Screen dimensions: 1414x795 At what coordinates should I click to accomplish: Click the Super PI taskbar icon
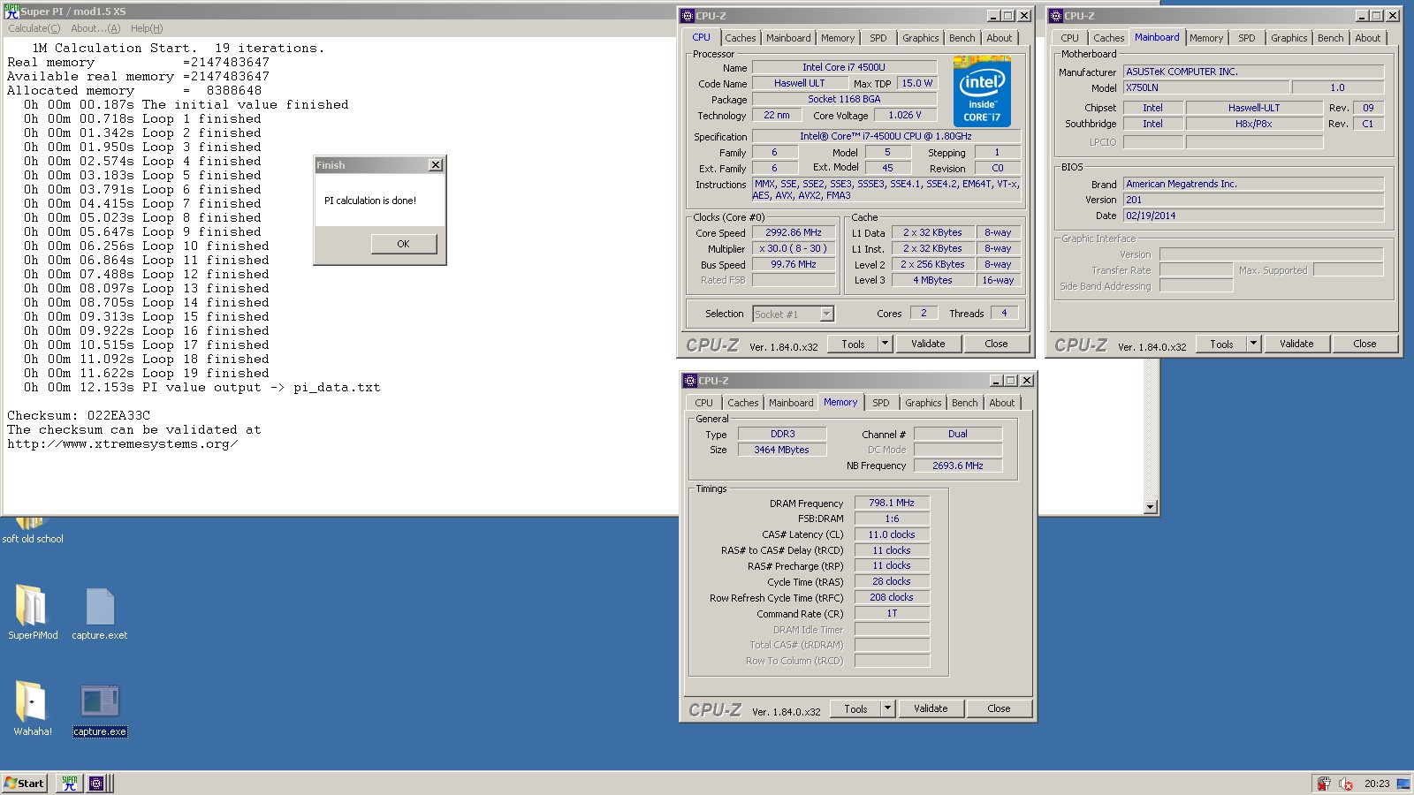click(69, 783)
